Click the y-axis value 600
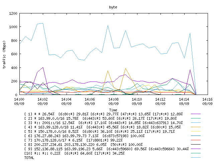 14,54
